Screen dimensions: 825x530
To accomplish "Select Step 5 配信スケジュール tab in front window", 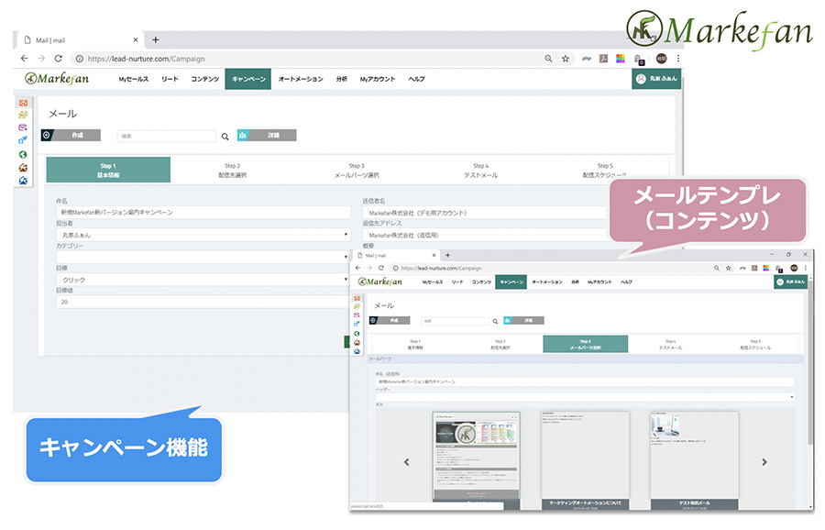I will (x=755, y=344).
